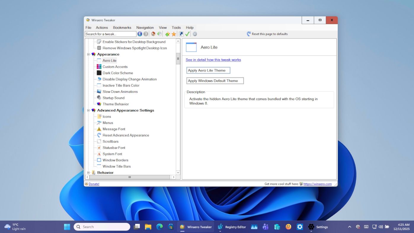The height and width of the screenshot is (233, 414).
Task: Click the green checkmark toolbar icon
Action: [187, 34]
